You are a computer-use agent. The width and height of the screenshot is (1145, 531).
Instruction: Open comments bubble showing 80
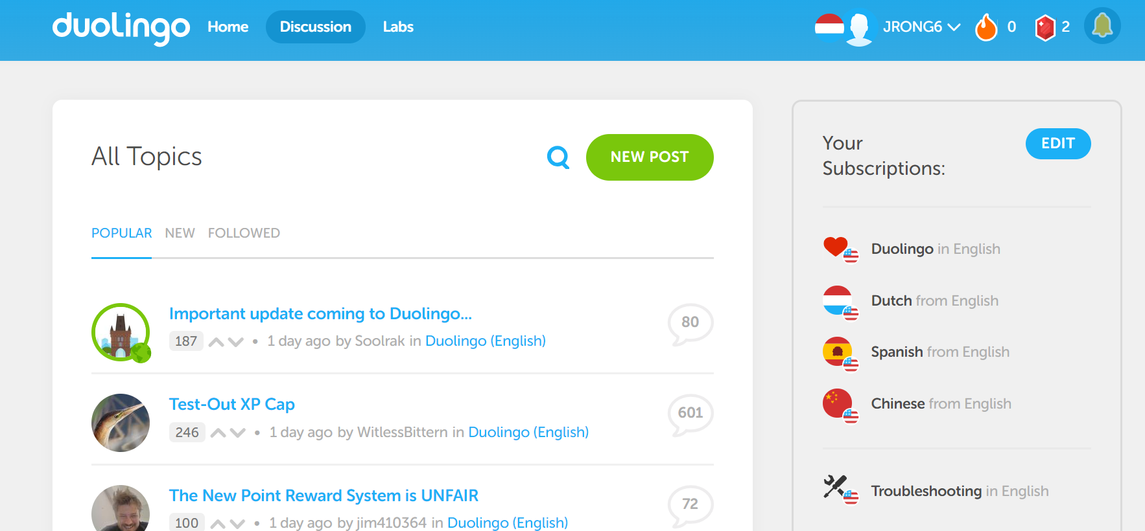pyautogui.click(x=690, y=322)
